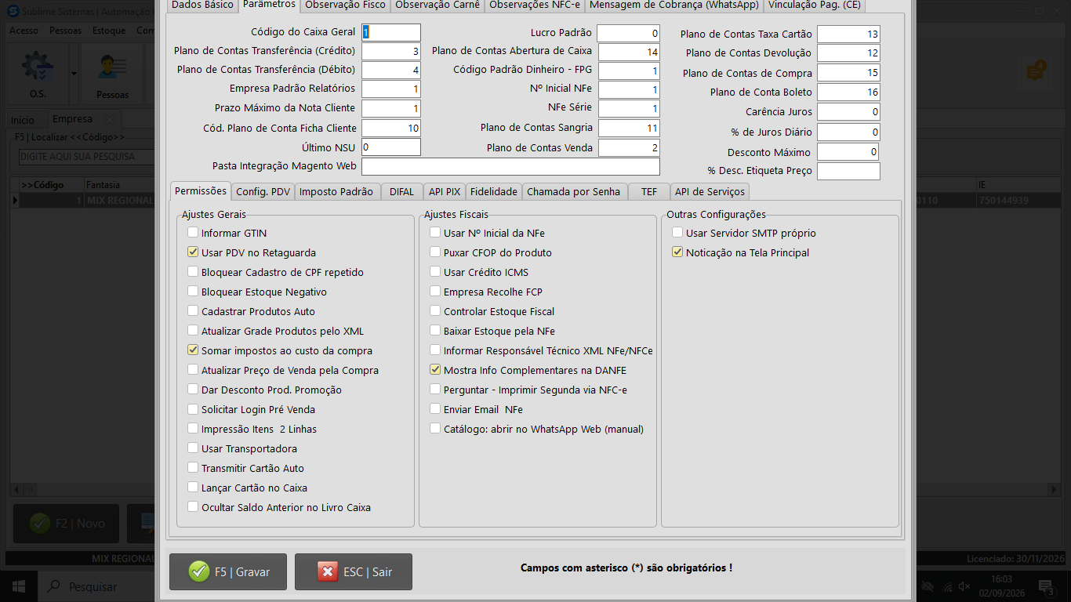Open the Wi-Fi network tray icon

coord(946,586)
